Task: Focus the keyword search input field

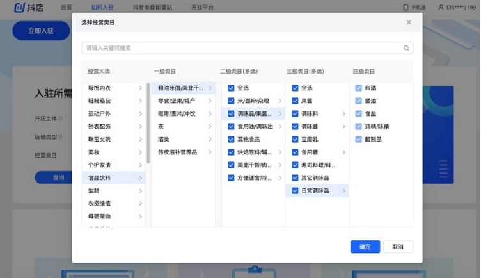Action: pyautogui.click(x=247, y=48)
